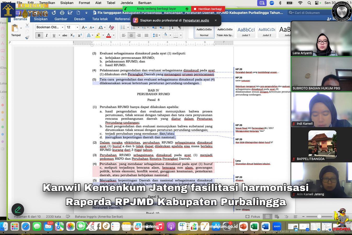Switch to the Sisipkan ribbon tab
This screenshot has height=235, width=352.
tap(41, 19)
